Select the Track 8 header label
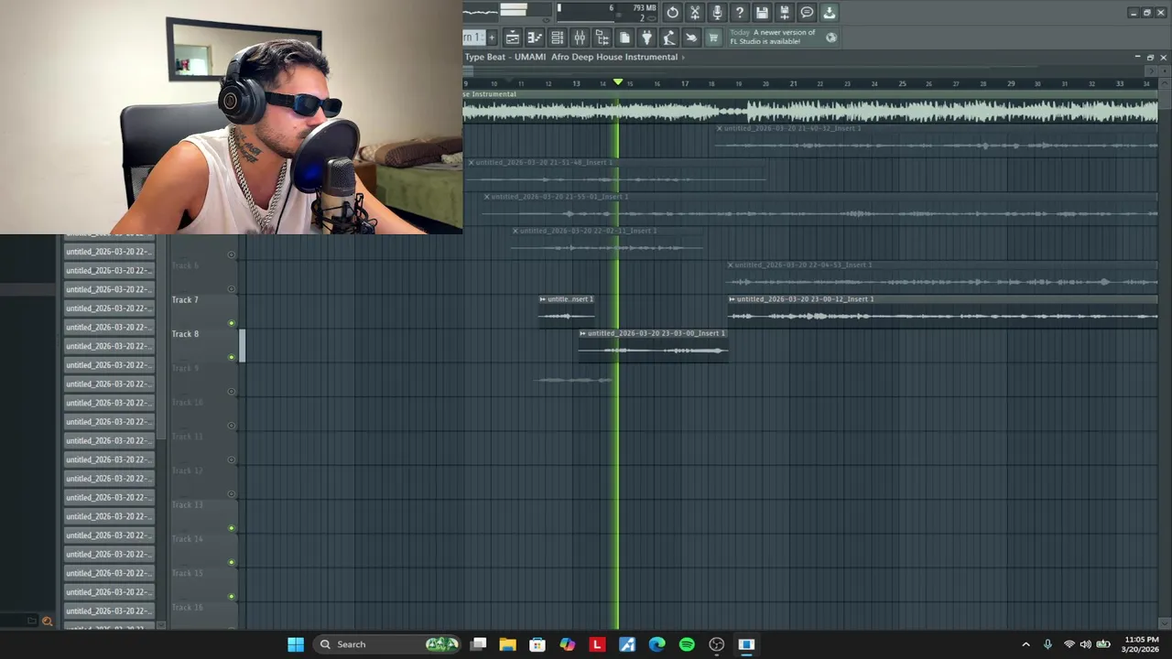Viewport: 1172px width, 659px height. pyautogui.click(x=185, y=334)
